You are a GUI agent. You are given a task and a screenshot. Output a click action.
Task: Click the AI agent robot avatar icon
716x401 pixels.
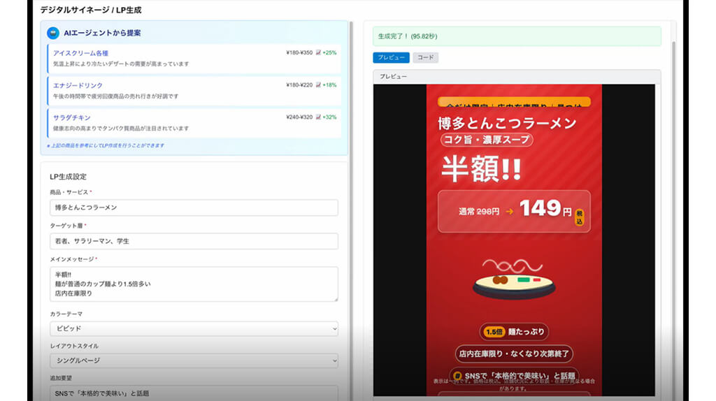click(x=53, y=33)
